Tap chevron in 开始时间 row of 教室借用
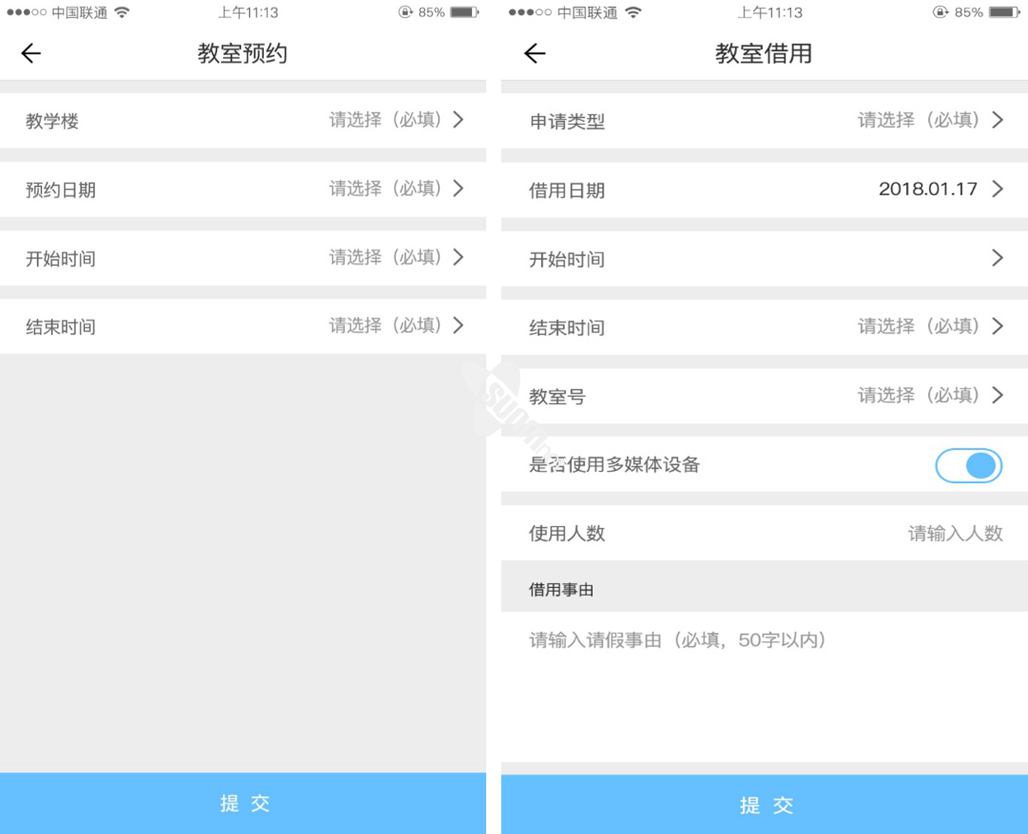 (997, 258)
